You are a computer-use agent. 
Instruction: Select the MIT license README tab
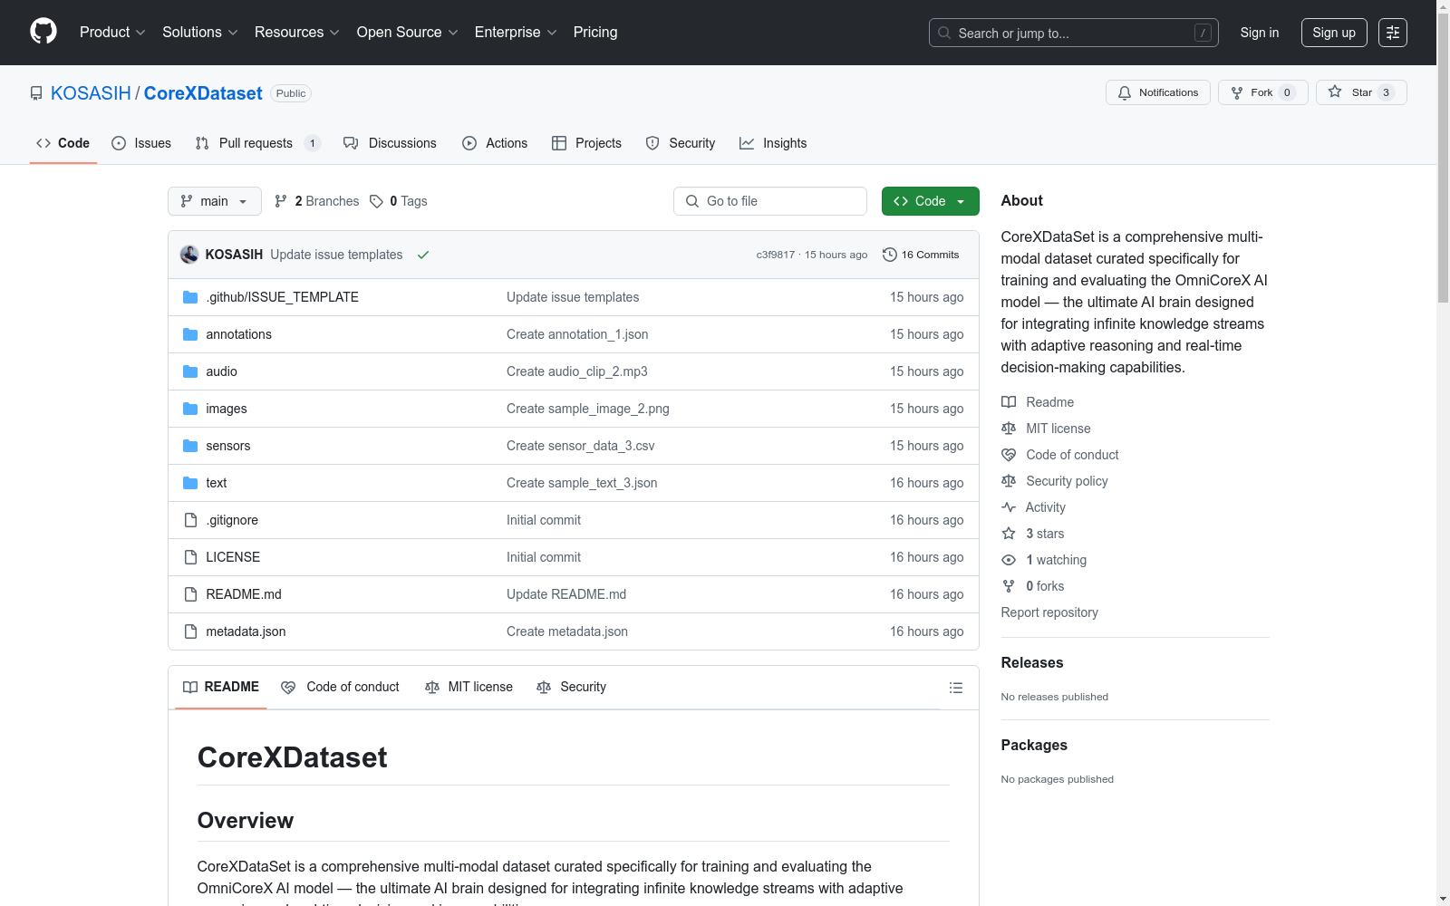pyautogui.click(x=469, y=688)
